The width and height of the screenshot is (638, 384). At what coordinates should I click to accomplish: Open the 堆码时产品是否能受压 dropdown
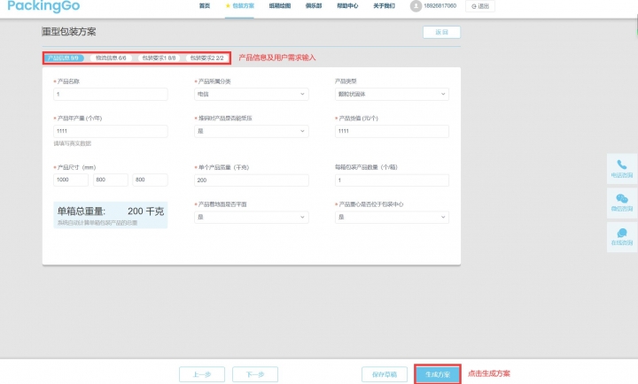(251, 131)
